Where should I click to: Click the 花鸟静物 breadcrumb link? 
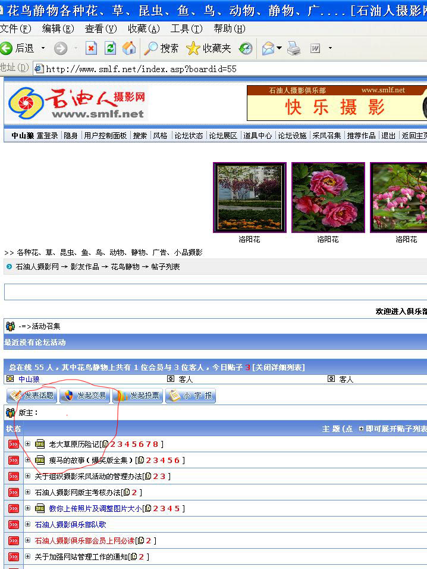click(x=125, y=267)
